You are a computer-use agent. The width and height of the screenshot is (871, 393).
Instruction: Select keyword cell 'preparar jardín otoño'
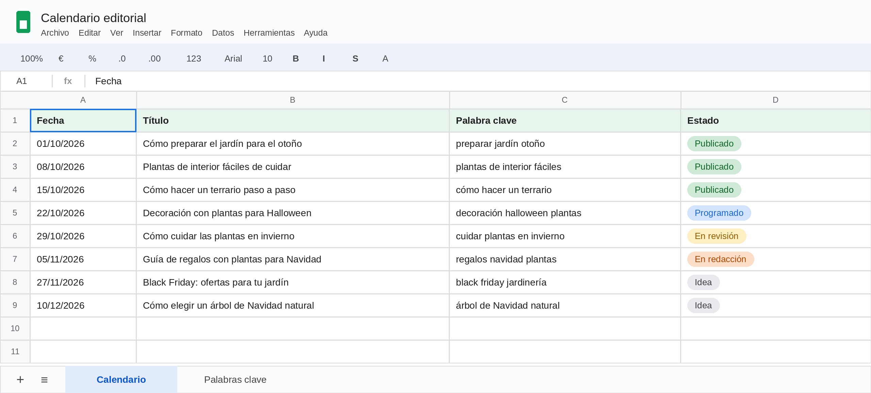pos(565,143)
